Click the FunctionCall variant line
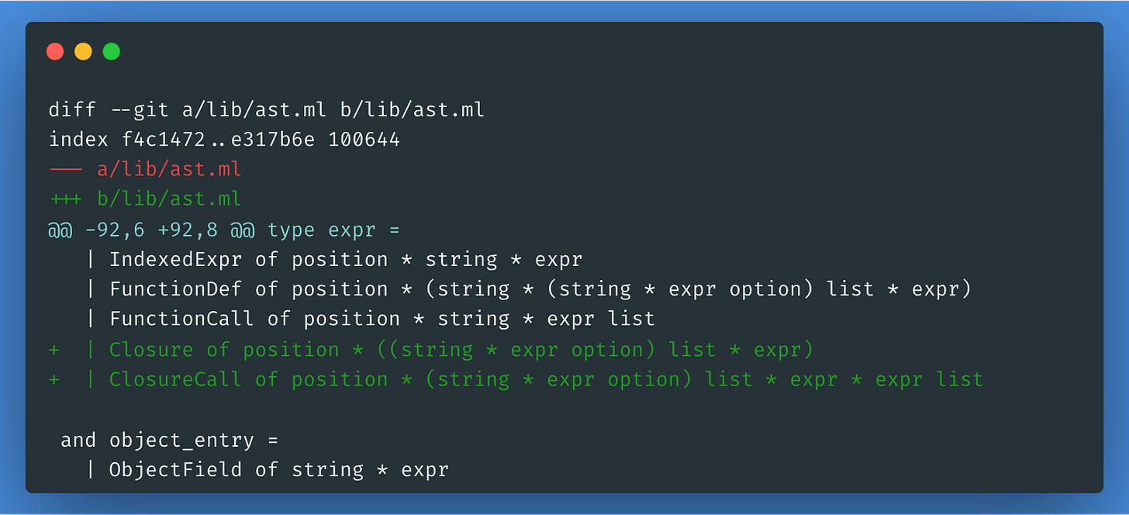1129x515 pixels. pyautogui.click(x=370, y=320)
